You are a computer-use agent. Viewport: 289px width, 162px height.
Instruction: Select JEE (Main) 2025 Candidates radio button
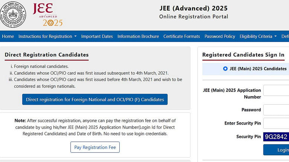pos(225,69)
